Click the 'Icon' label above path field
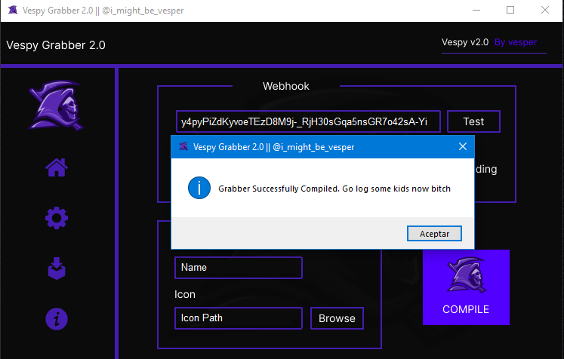564x359 pixels. pos(185,294)
